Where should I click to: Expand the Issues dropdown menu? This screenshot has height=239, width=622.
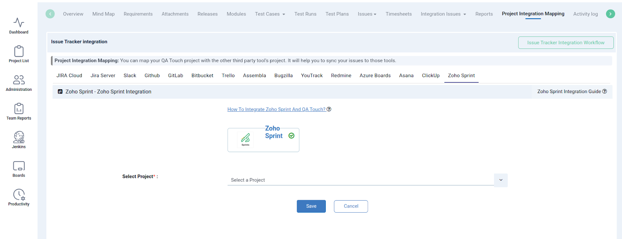click(x=367, y=14)
